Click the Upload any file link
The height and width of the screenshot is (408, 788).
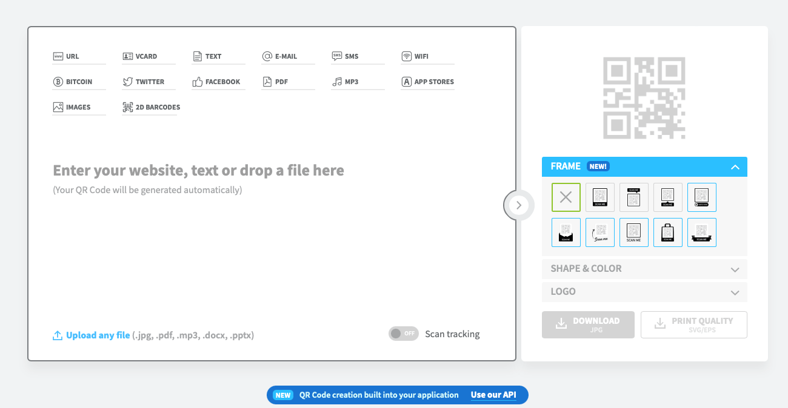point(92,335)
